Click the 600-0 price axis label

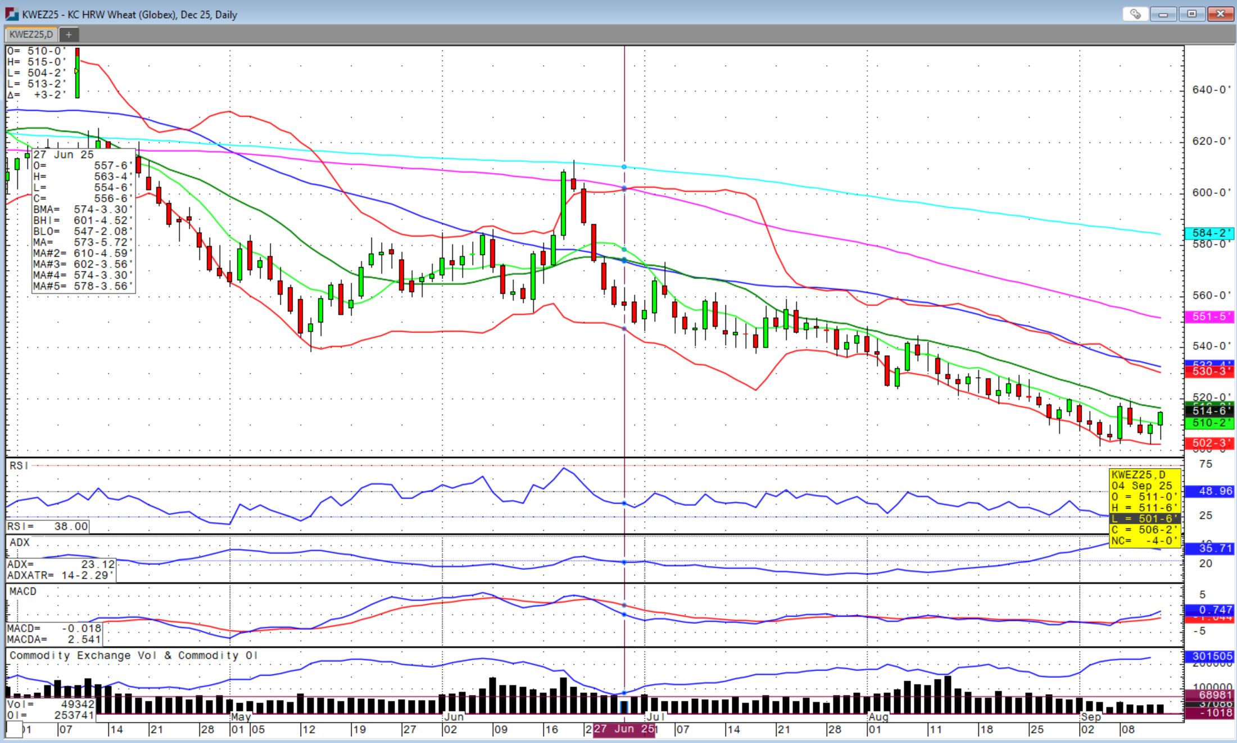[1211, 193]
